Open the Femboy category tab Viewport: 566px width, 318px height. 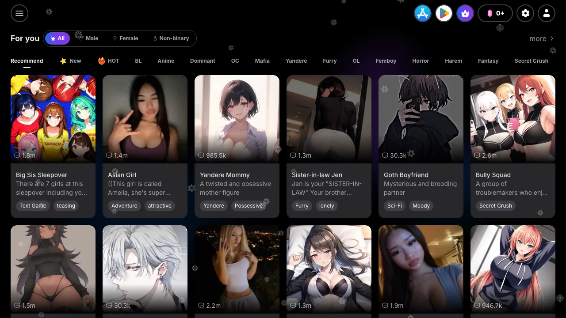tap(386, 61)
